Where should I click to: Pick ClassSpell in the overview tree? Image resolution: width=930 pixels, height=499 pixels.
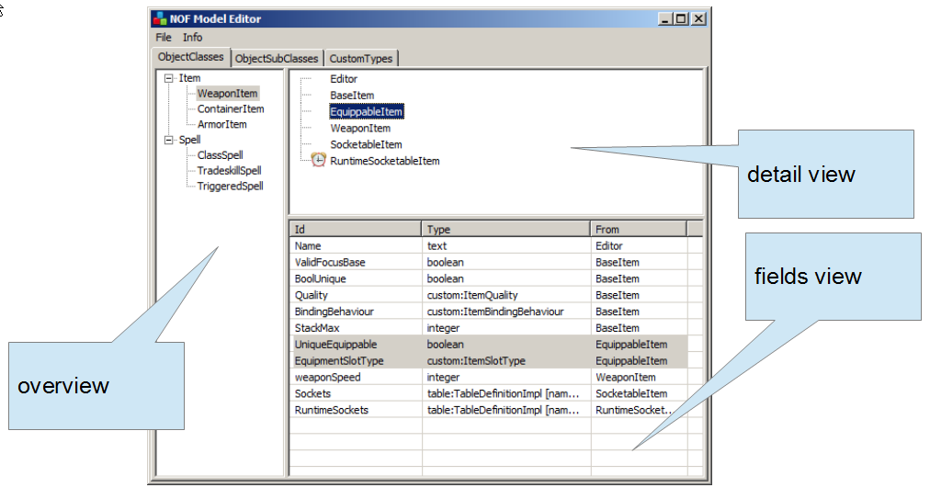pos(220,155)
